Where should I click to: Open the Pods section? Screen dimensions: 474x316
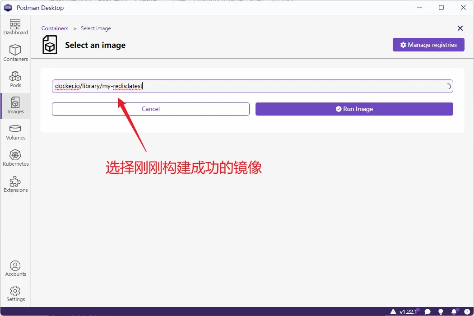pos(15,79)
